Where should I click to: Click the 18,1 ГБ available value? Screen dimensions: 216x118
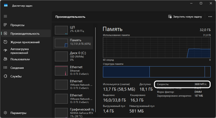[x=146, y=89]
